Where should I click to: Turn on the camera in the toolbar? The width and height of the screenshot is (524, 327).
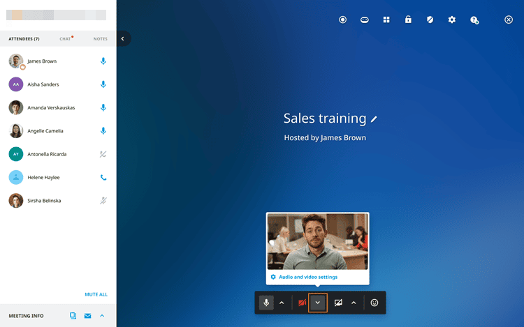(x=302, y=303)
